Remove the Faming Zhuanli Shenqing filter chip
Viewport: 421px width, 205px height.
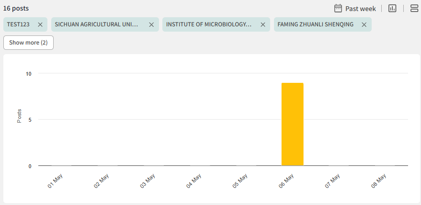[364, 24]
